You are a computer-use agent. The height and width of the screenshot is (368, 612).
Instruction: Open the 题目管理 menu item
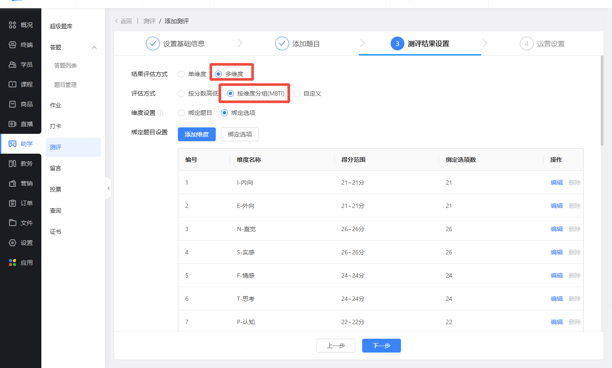pos(65,85)
